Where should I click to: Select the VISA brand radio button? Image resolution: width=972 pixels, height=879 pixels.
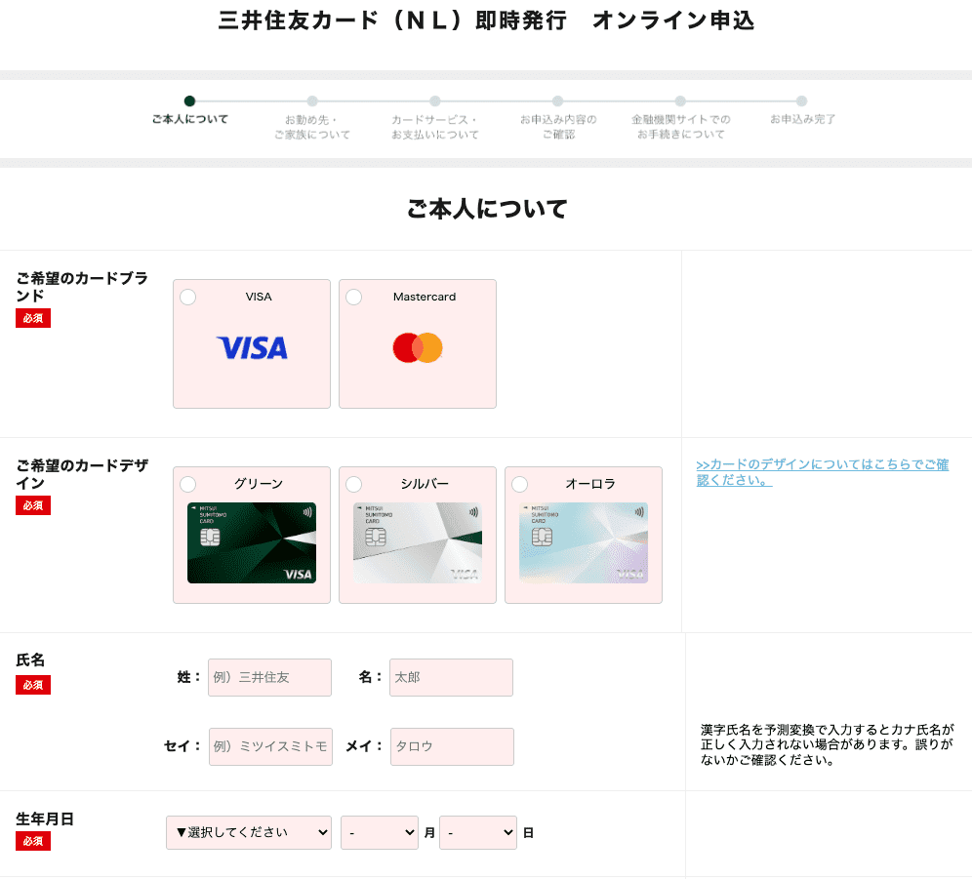point(188,298)
